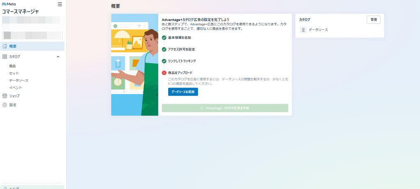Click the Meta logo
420x189 pixels.
(9, 4)
